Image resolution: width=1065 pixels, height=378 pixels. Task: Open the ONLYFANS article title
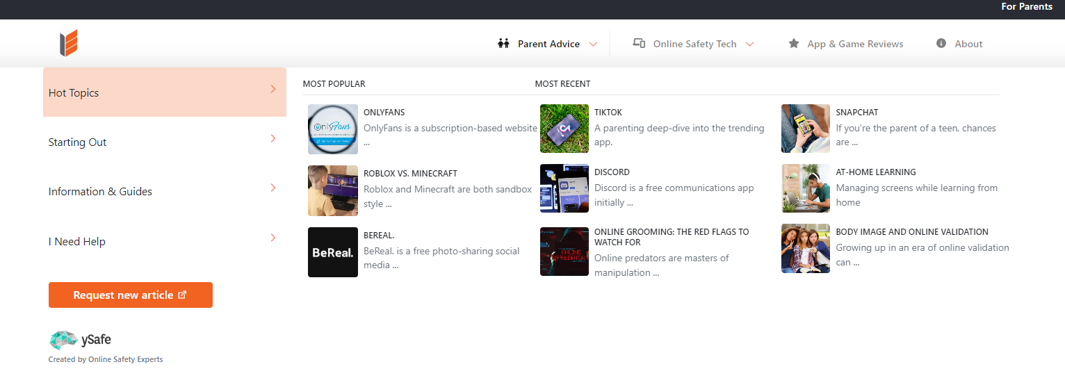point(384,112)
